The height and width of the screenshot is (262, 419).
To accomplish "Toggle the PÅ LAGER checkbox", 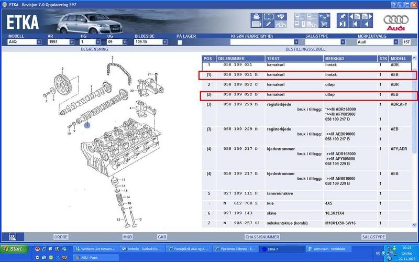I will (180, 42).
